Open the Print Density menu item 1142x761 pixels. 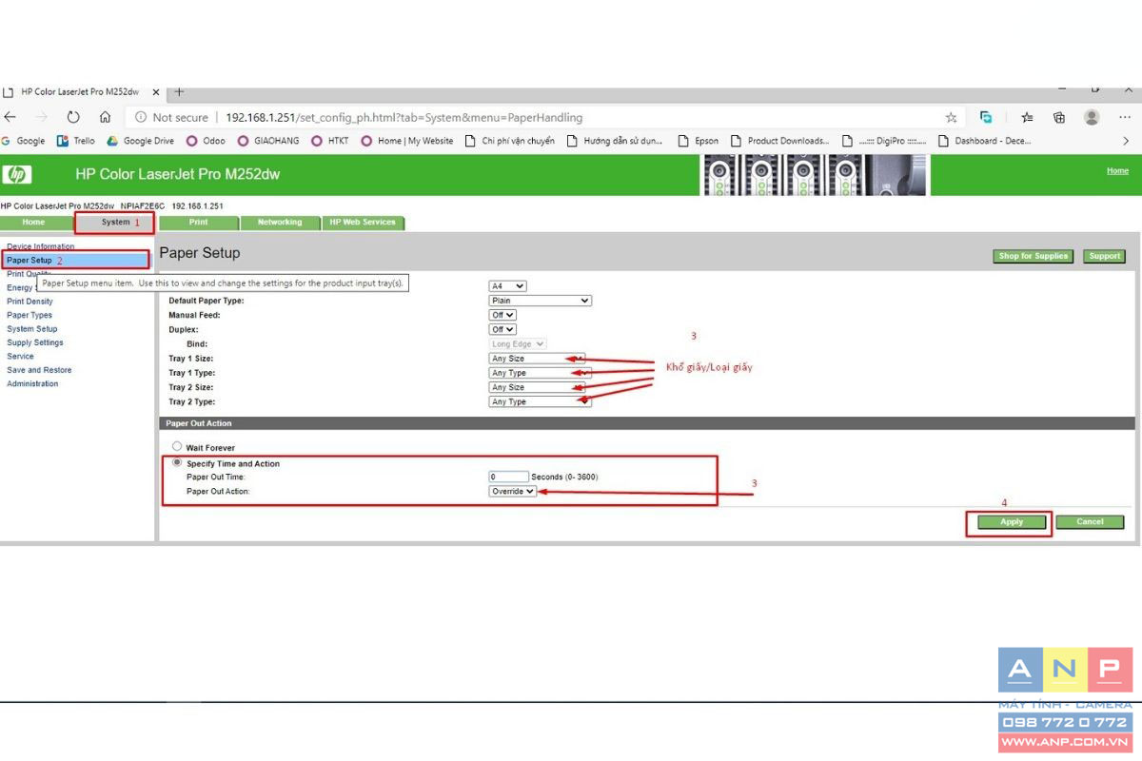30,302
